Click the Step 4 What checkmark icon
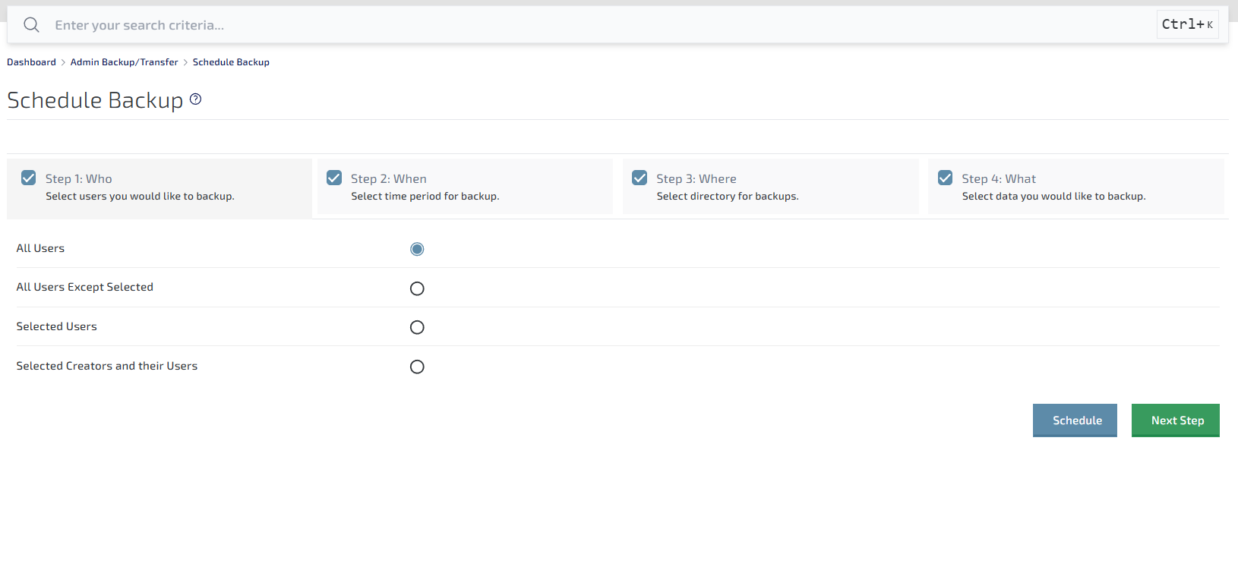Image resolution: width=1238 pixels, height=570 pixels. (x=945, y=178)
